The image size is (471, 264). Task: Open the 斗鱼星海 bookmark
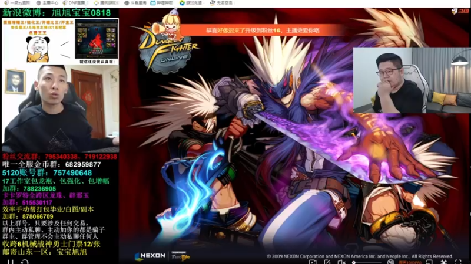tap(135, 3)
